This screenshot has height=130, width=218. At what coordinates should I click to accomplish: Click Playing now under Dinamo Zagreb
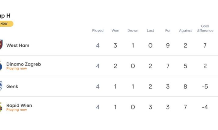click(16, 68)
